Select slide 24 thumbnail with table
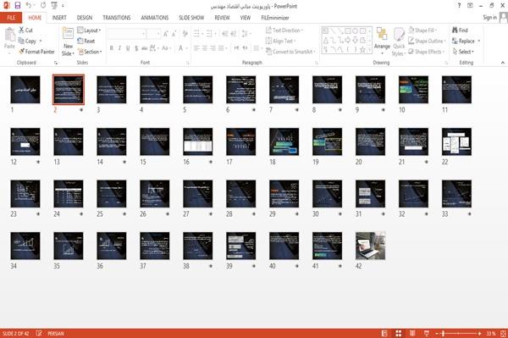Viewport: 508px width, 338px height. point(69,194)
